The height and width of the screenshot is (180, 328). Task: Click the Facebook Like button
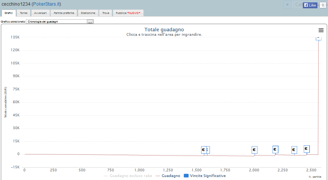tap(310, 5)
